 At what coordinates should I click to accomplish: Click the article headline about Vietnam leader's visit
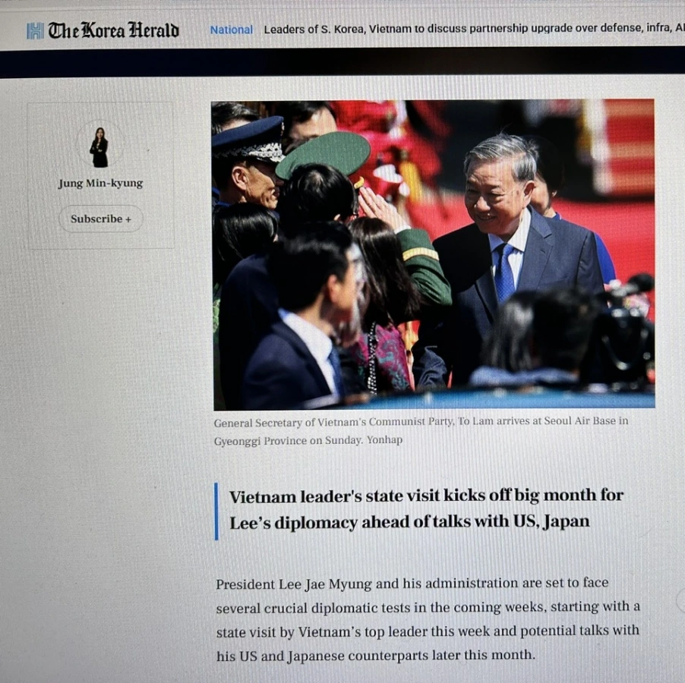point(426,508)
